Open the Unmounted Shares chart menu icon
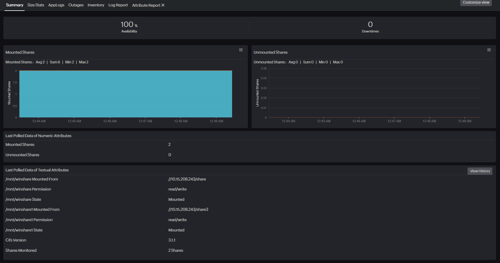This screenshot has width=500, height=263. pyautogui.click(x=489, y=50)
